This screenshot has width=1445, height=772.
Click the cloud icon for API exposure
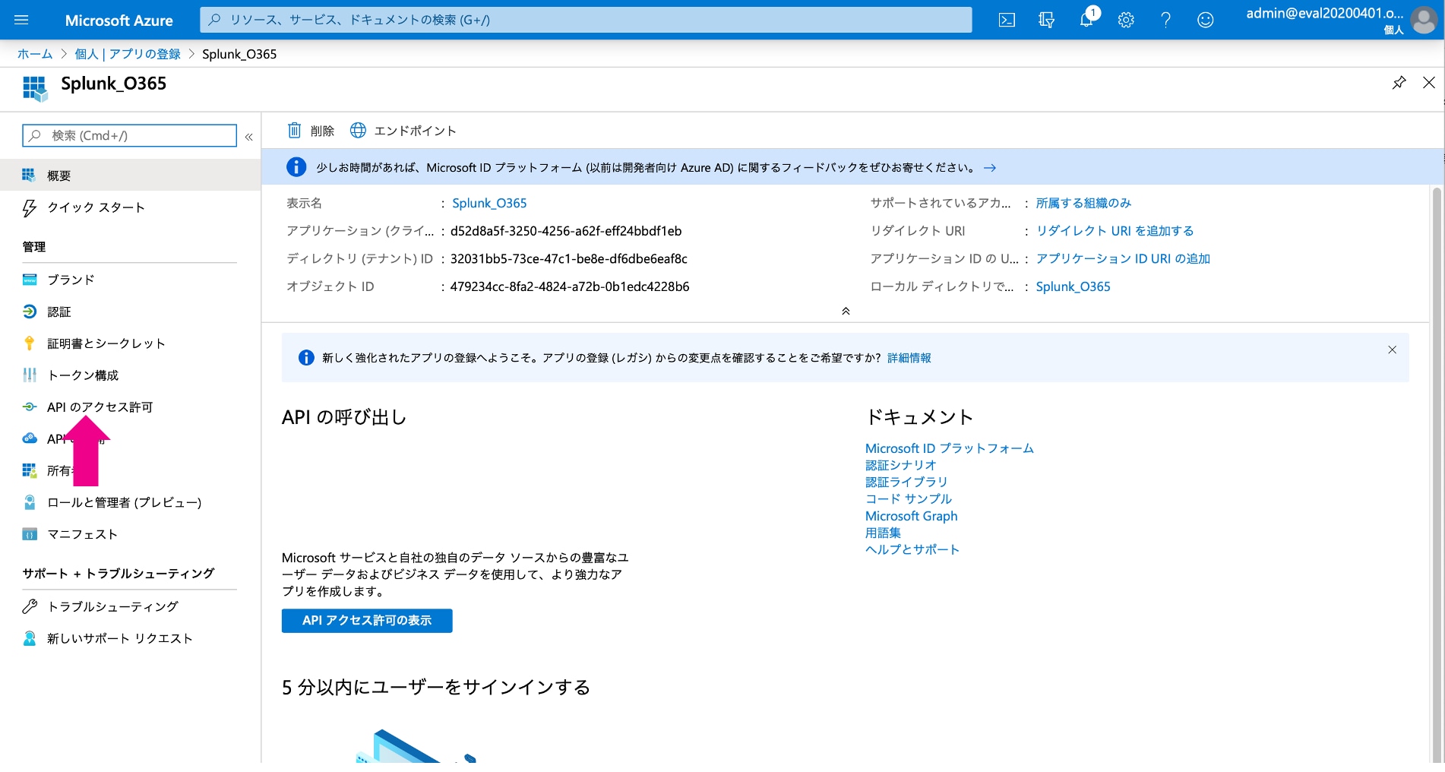[29, 438]
